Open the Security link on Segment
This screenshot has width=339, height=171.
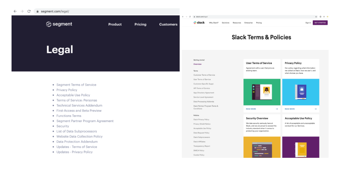pyautogui.click(x=63, y=126)
